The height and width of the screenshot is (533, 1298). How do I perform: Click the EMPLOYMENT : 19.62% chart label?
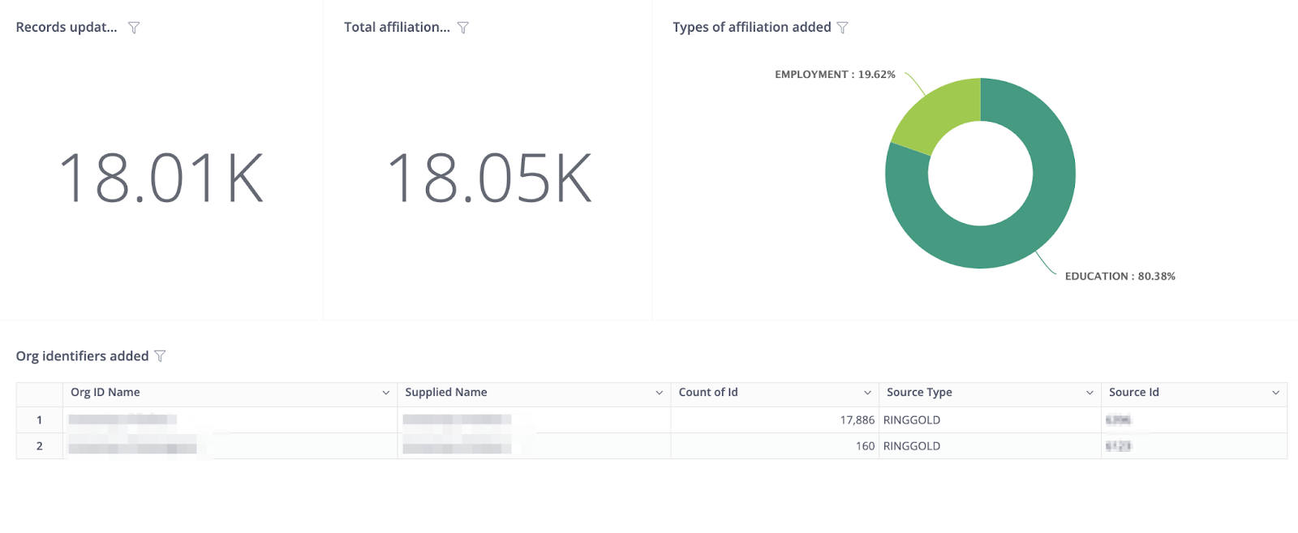click(835, 75)
